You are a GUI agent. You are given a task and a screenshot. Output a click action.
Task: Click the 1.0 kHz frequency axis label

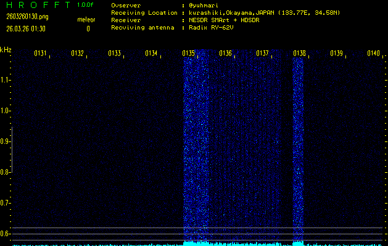pyautogui.click(x=6, y=111)
